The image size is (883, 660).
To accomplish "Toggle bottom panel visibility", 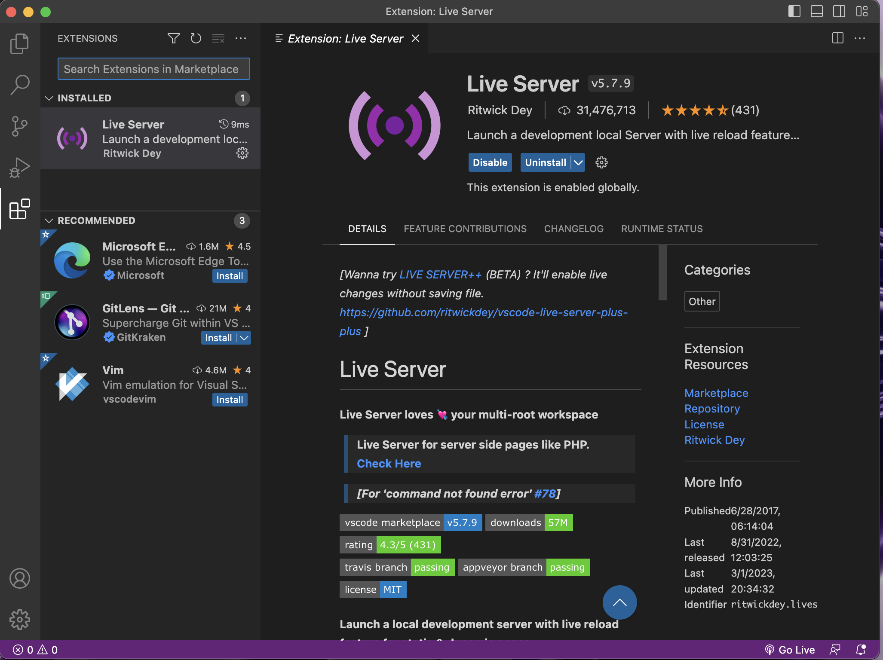I will point(817,11).
